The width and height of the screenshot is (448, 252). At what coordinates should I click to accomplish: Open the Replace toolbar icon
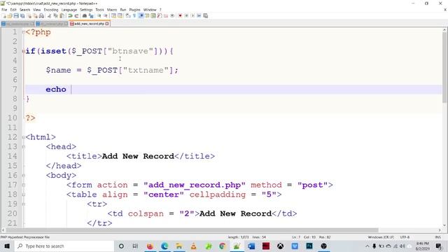(91, 15)
